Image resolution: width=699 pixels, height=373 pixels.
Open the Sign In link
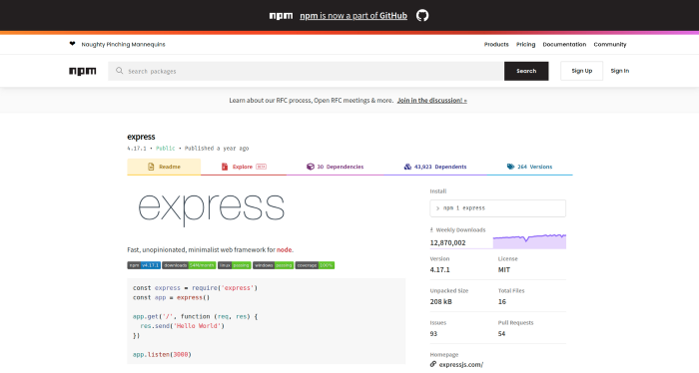(620, 71)
